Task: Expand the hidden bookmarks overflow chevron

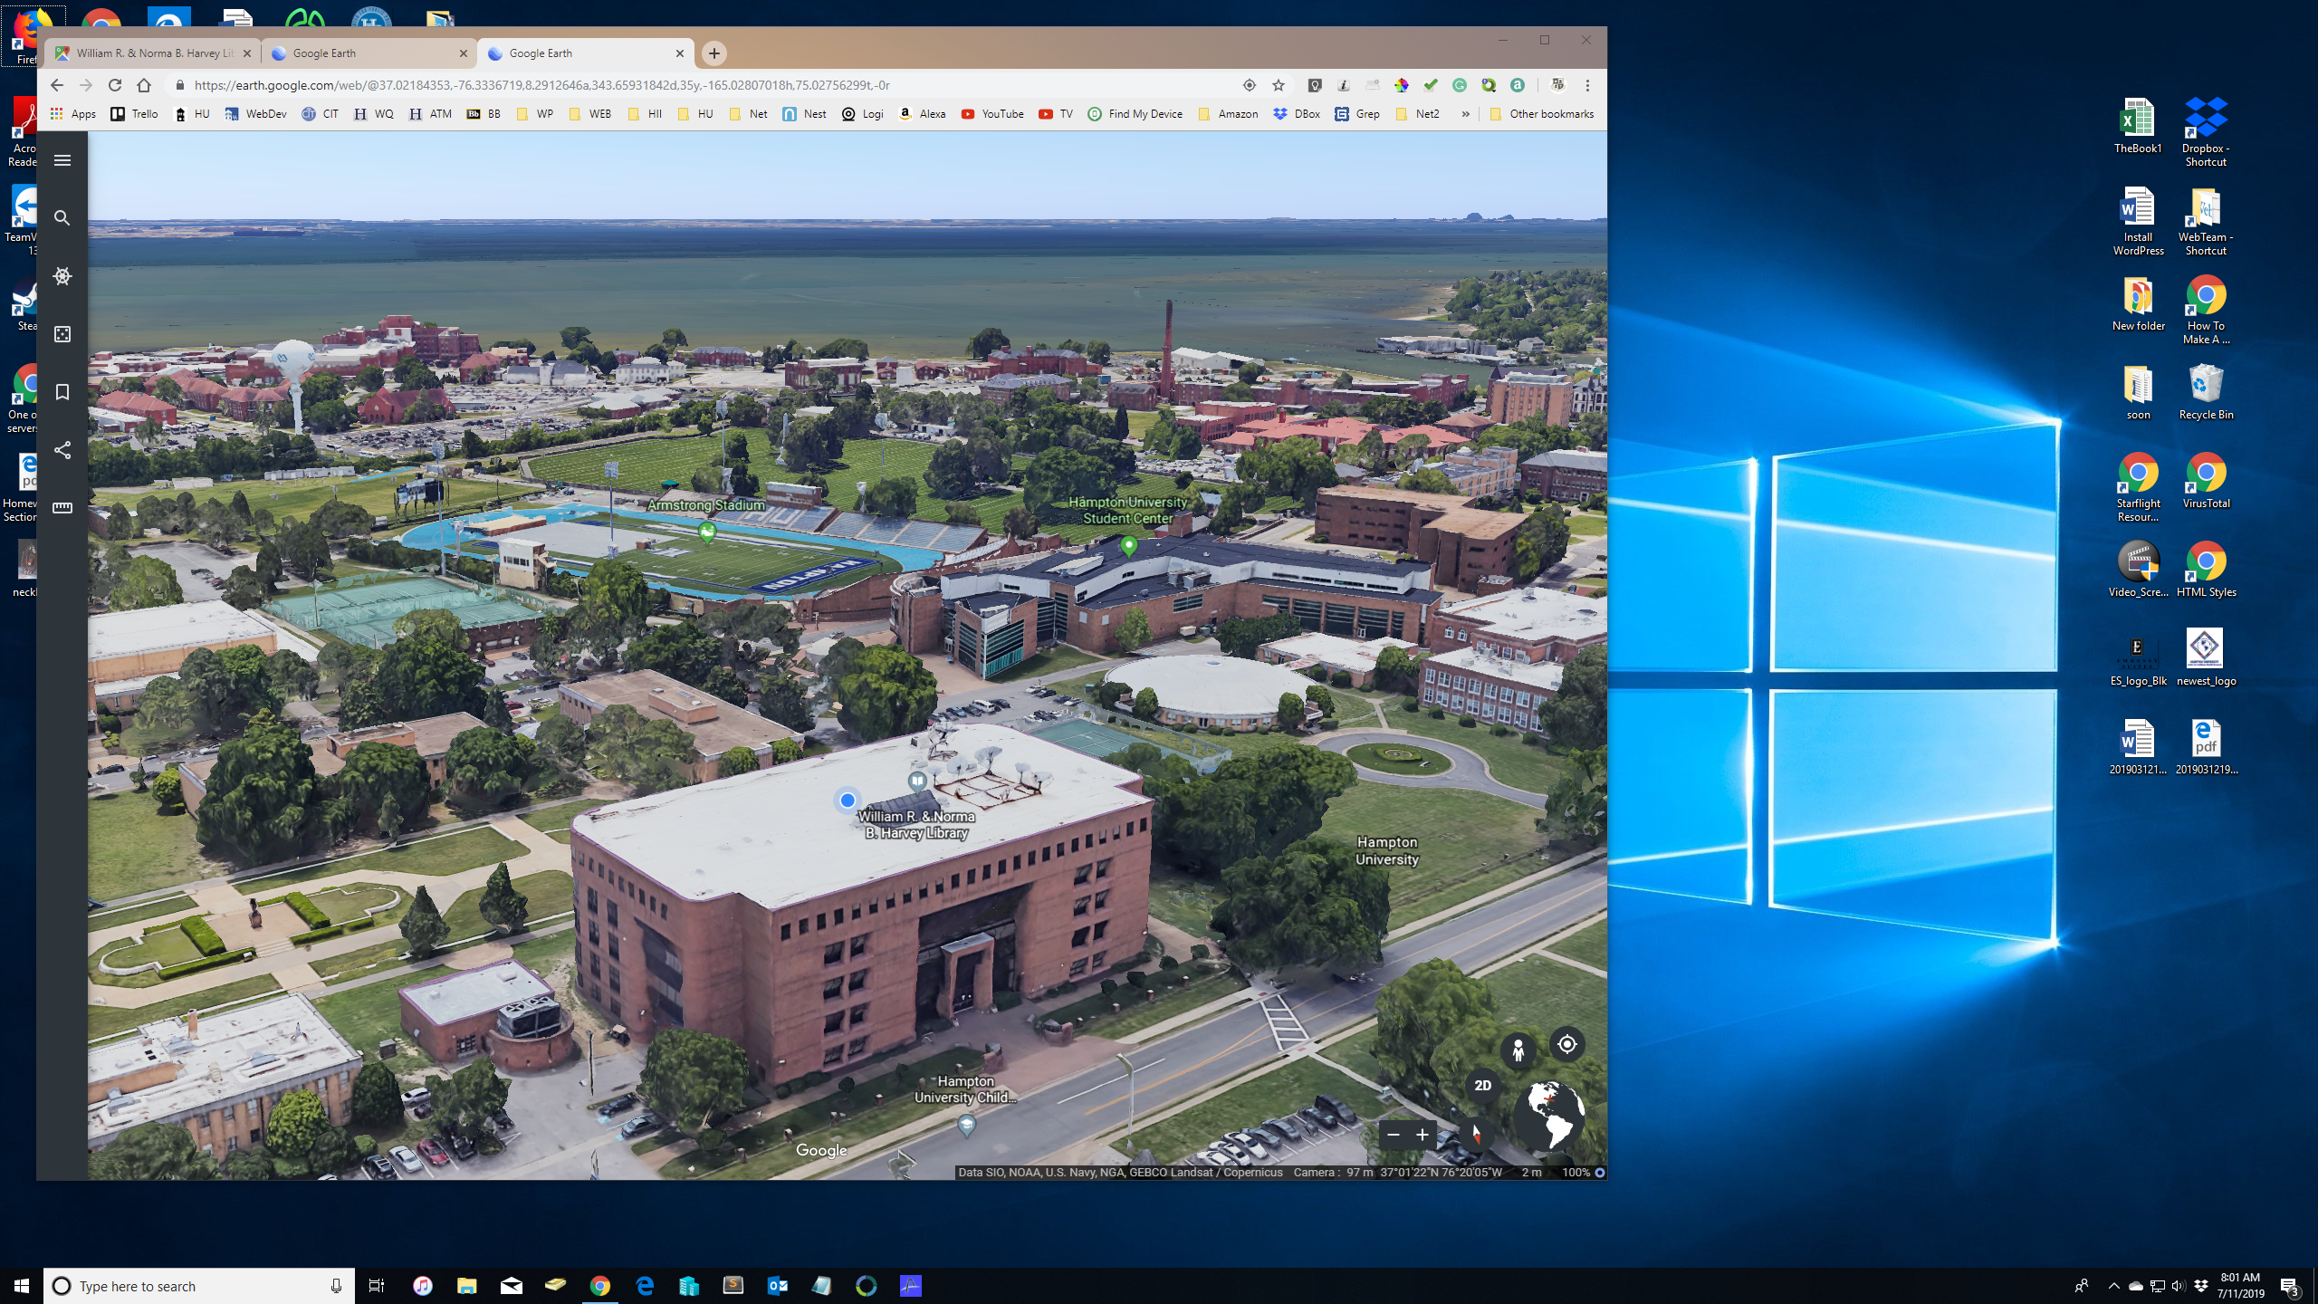Action: pyautogui.click(x=1465, y=114)
